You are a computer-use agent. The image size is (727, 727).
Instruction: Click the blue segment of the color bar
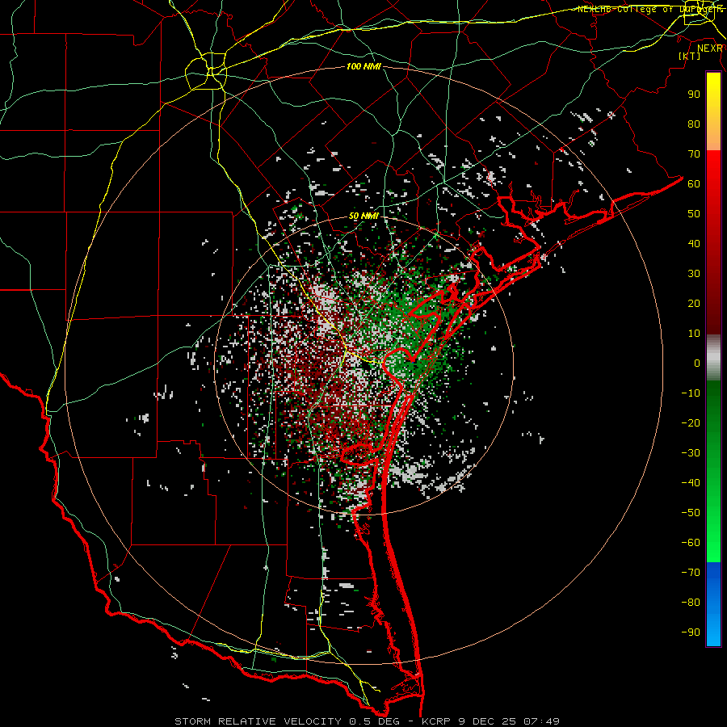(x=713, y=603)
